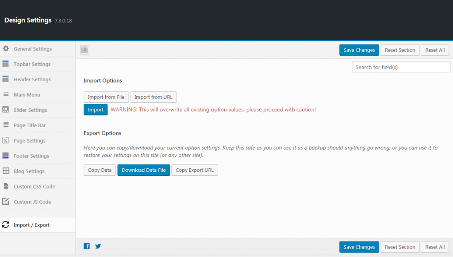Toggle the expand-all sections icon

(x=84, y=49)
